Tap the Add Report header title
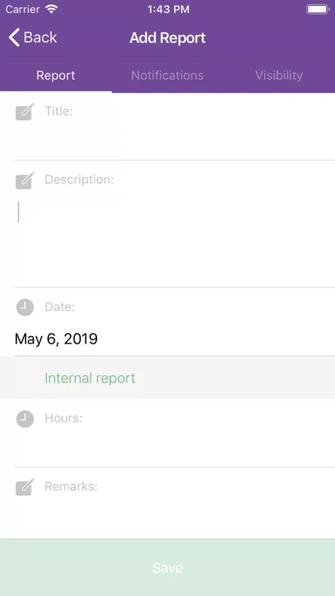 coord(167,38)
